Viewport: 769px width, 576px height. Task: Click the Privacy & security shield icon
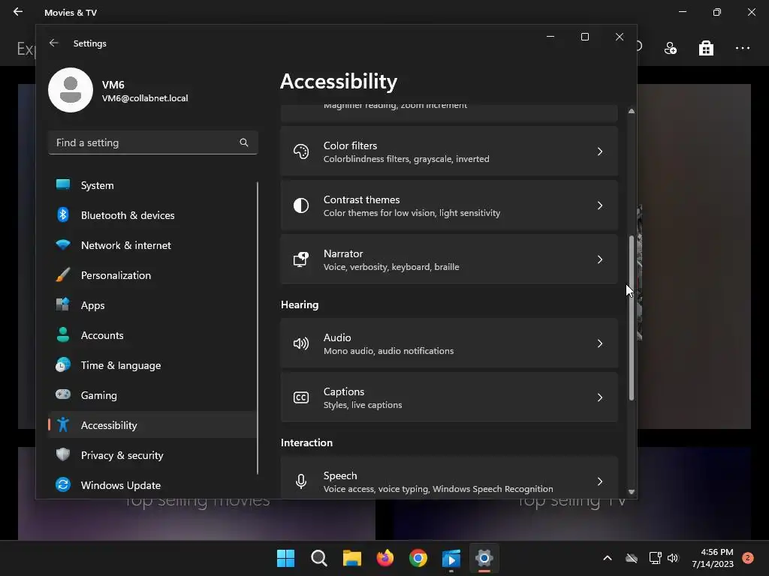coord(63,454)
